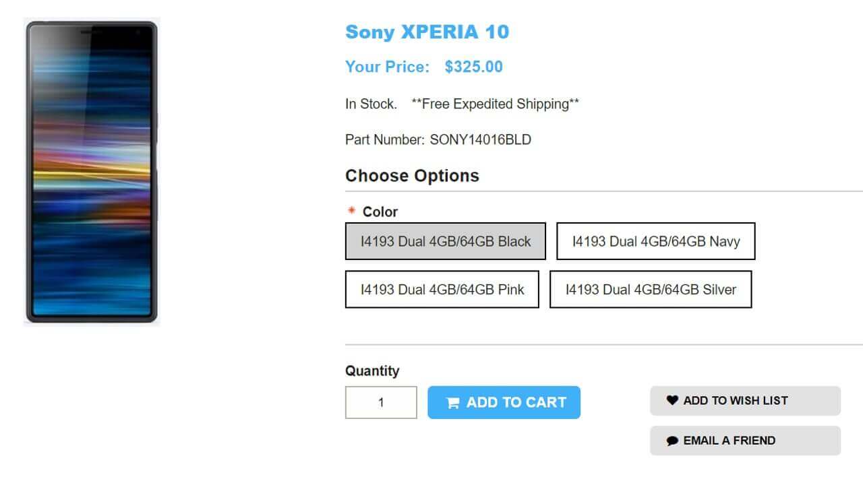863x485 pixels.
Task: Select the I4193 Dual 4GB/64GB Black option
Action: [446, 241]
